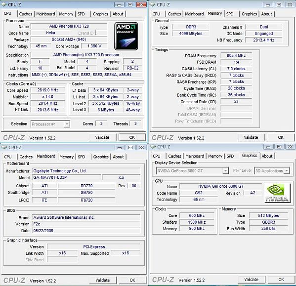The width and height of the screenshot is (296, 286).
Task: Click the Level 3 6 MBytes cache value
Action: 106,110
